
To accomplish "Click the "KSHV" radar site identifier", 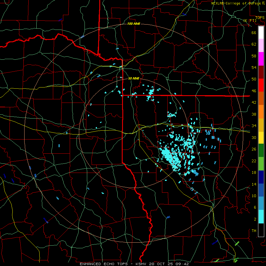I will pos(142,264).
